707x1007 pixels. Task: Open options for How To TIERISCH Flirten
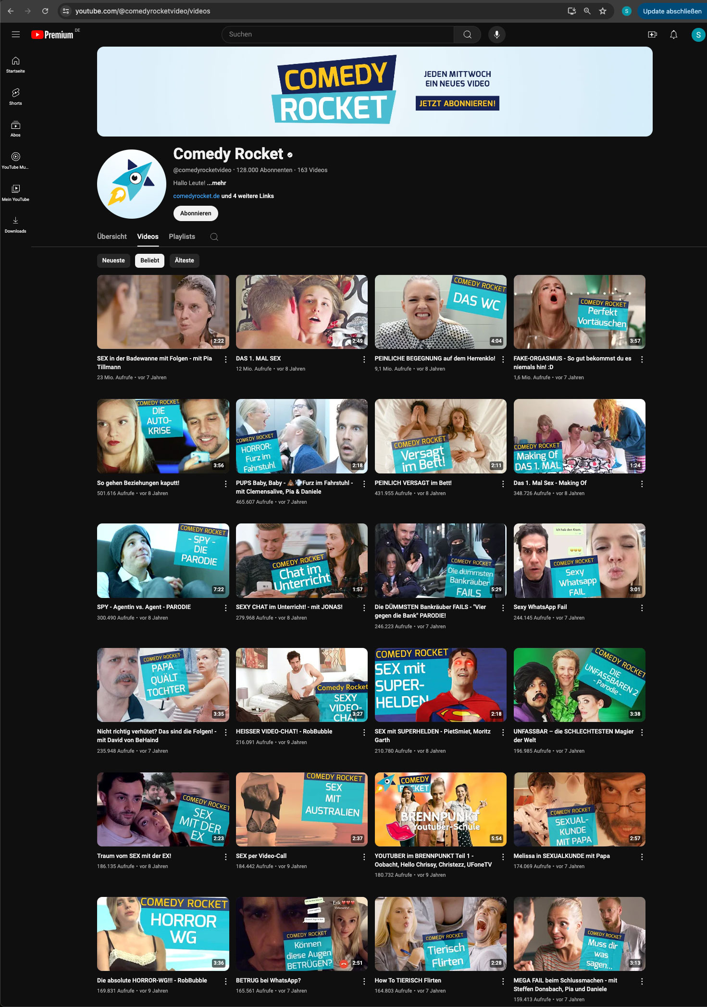coord(503,981)
